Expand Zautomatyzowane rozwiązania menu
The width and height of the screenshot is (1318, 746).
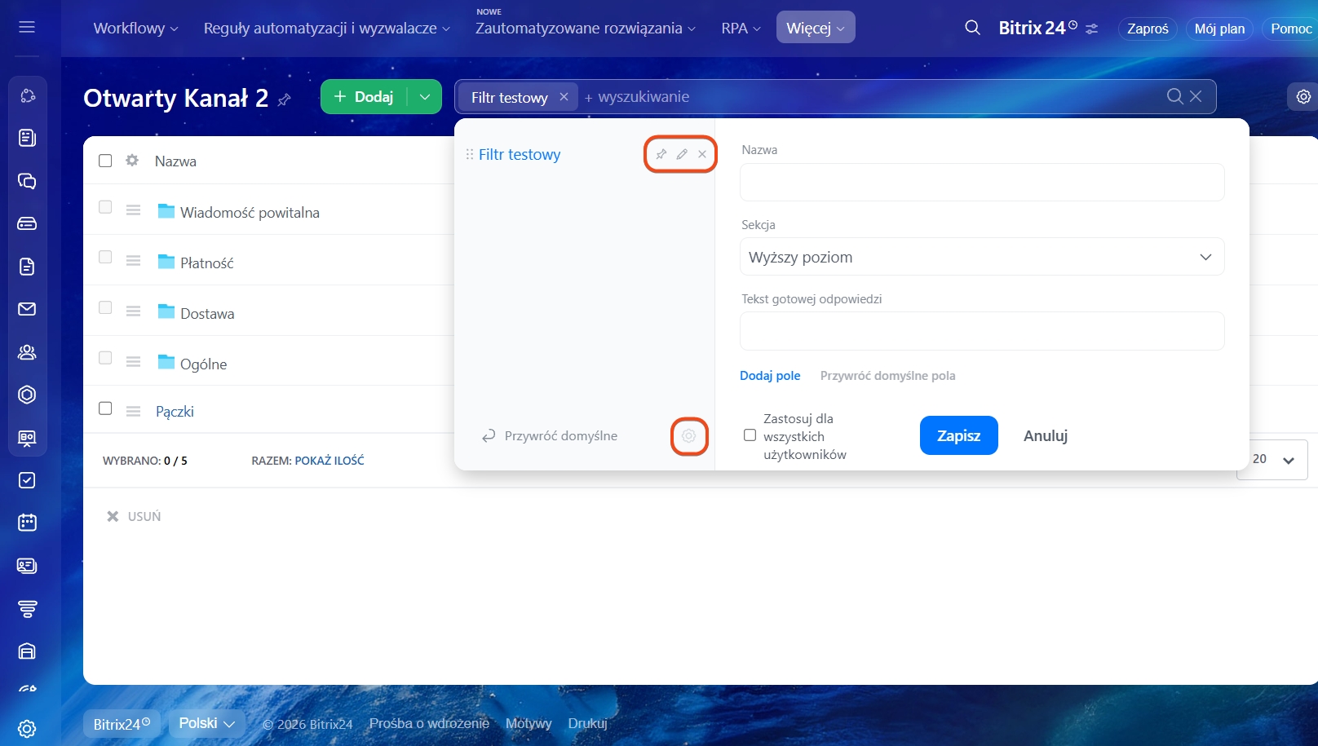pos(585,28)
